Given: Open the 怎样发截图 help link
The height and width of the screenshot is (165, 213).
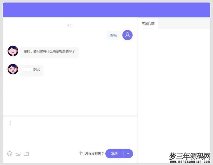Looking at the screenshot, I should (x=94, y=154).
